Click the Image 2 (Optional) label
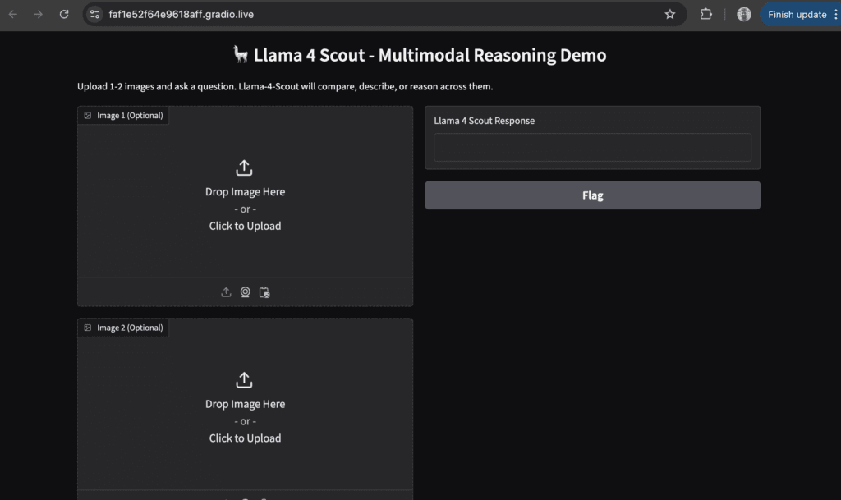Image resolution: width=841 pixels, height=500 pixels. pos(130,328)
